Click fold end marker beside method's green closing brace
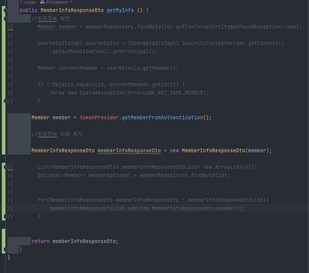309x273 pixels. [5, 249]
